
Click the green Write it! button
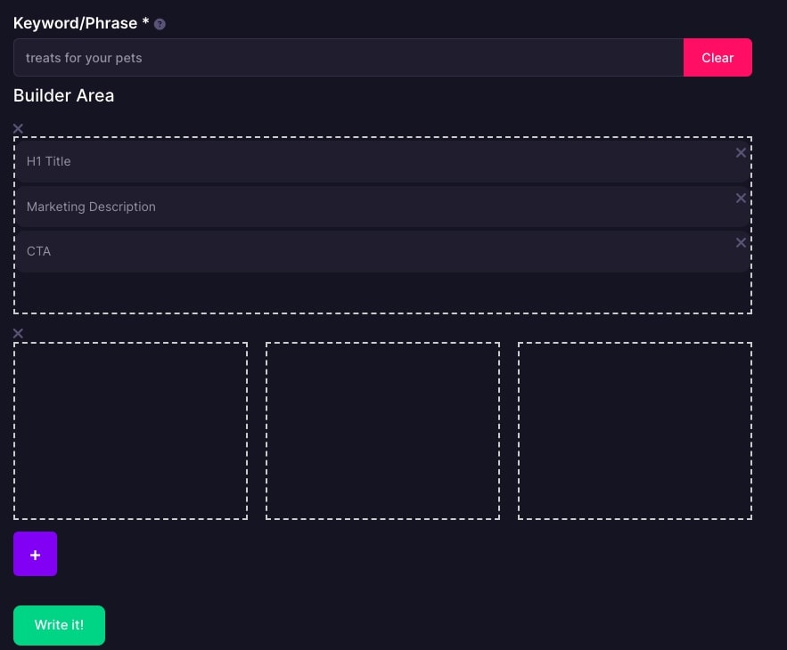(x=59, y=625)
